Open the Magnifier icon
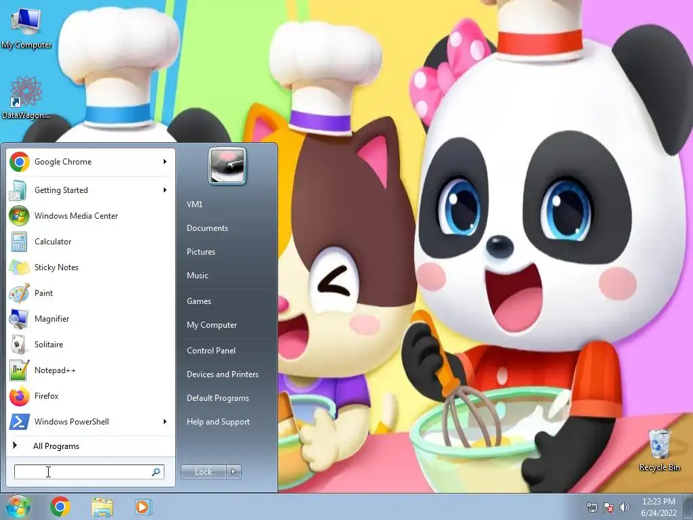The height and width of the screenshot is (520, 693). (x=19, y=319)
